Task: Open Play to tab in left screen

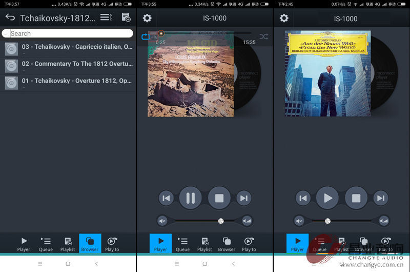Action: point(112,244)
